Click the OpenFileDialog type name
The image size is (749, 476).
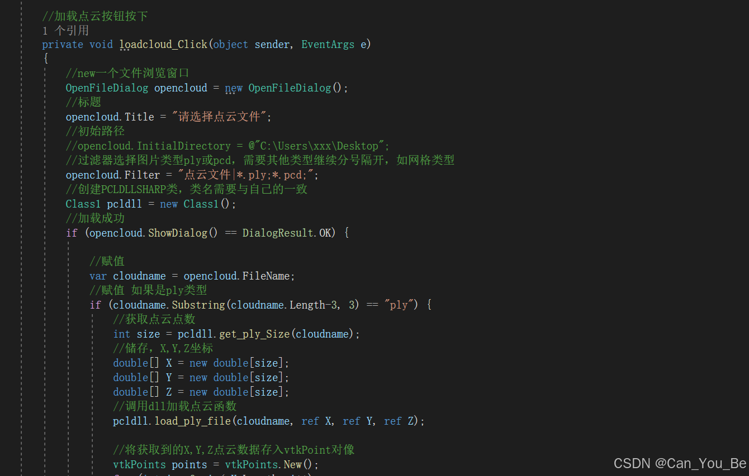pos(107,88)
